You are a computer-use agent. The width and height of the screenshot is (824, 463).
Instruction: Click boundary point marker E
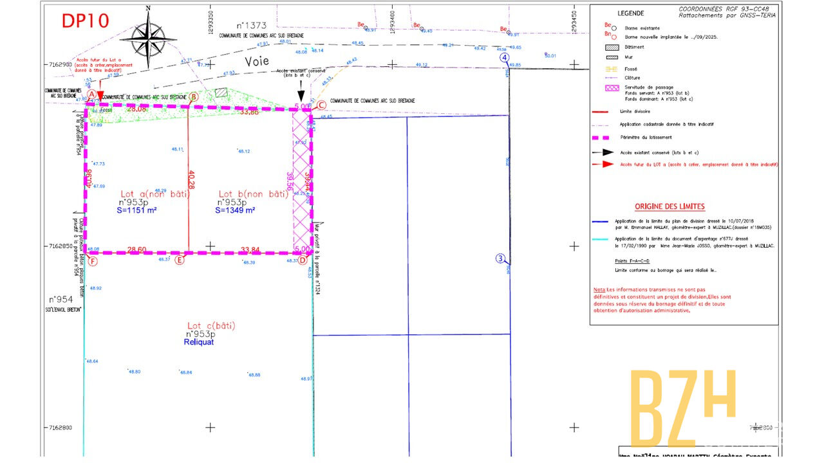(x=180, y=260)
